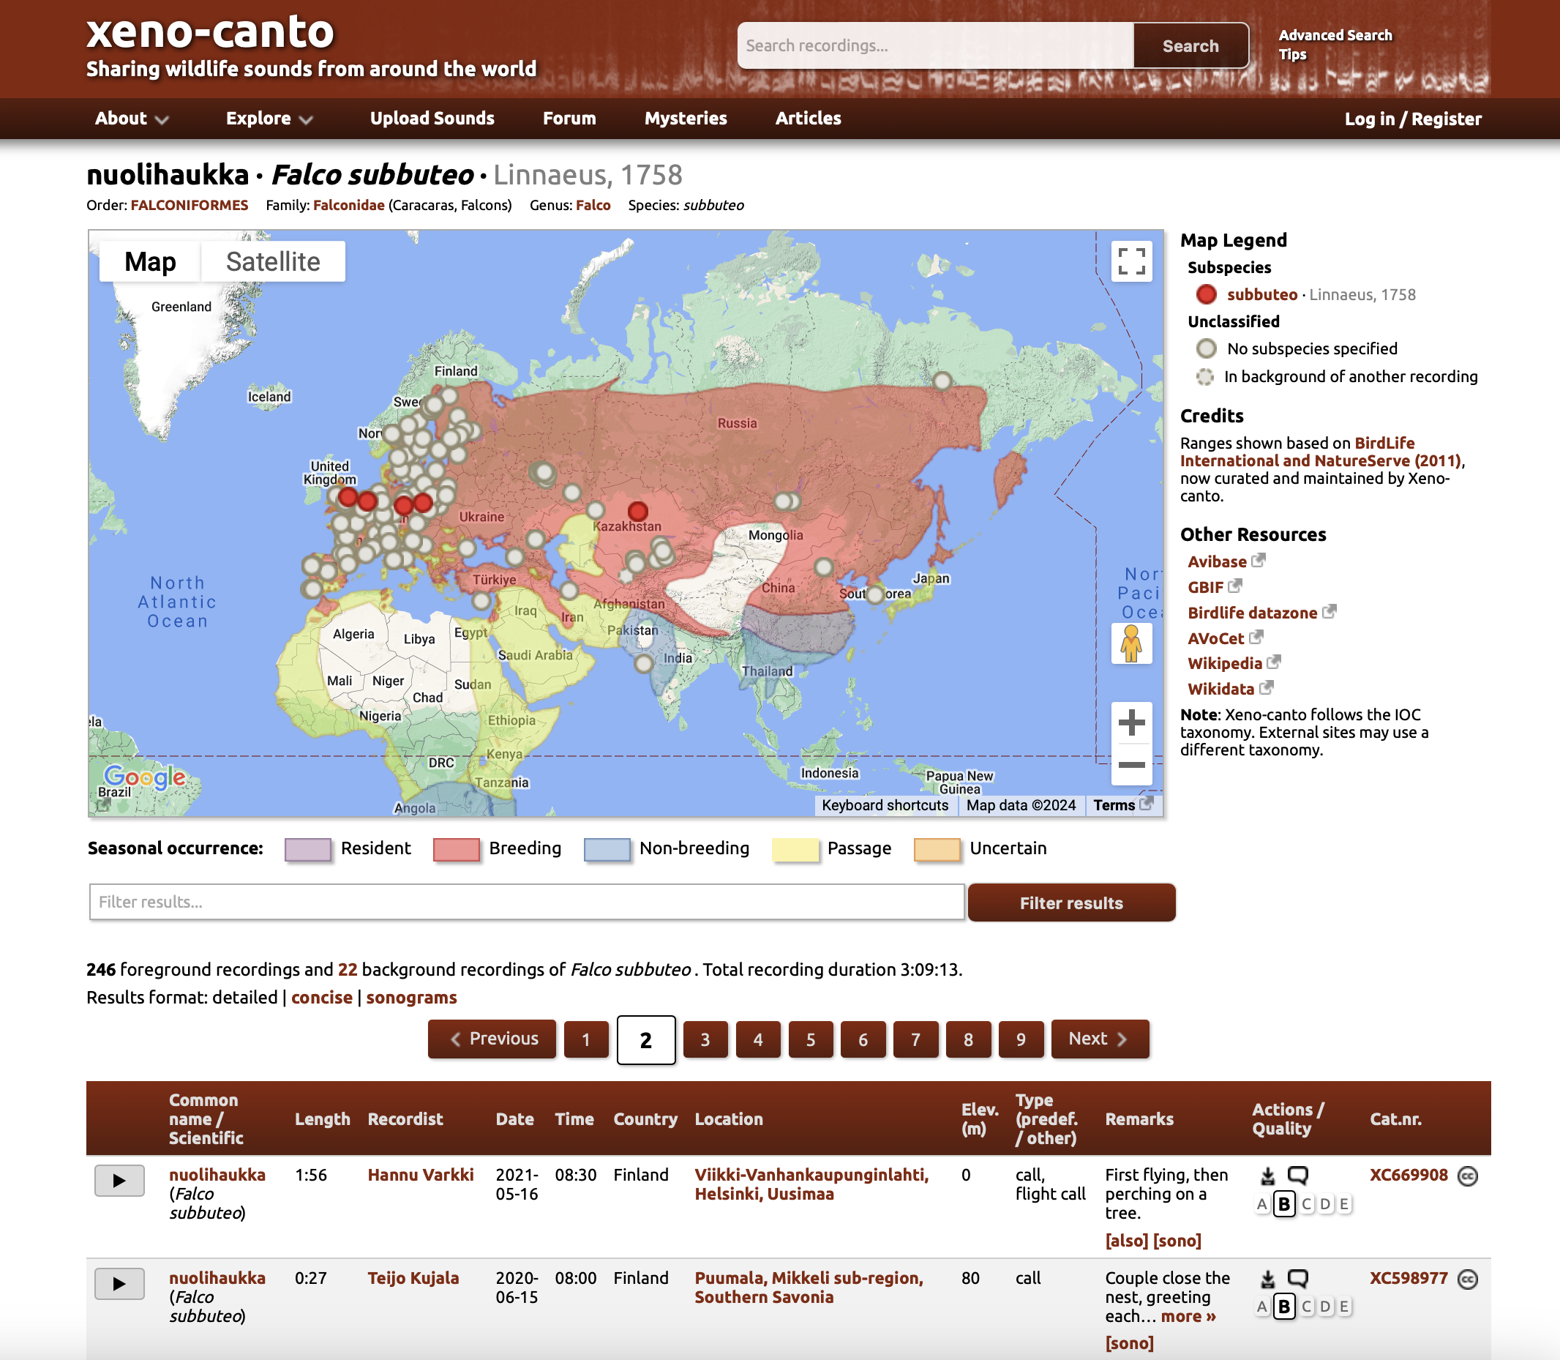
Task: Open the Articles page
Action: (x=808, y=119)
